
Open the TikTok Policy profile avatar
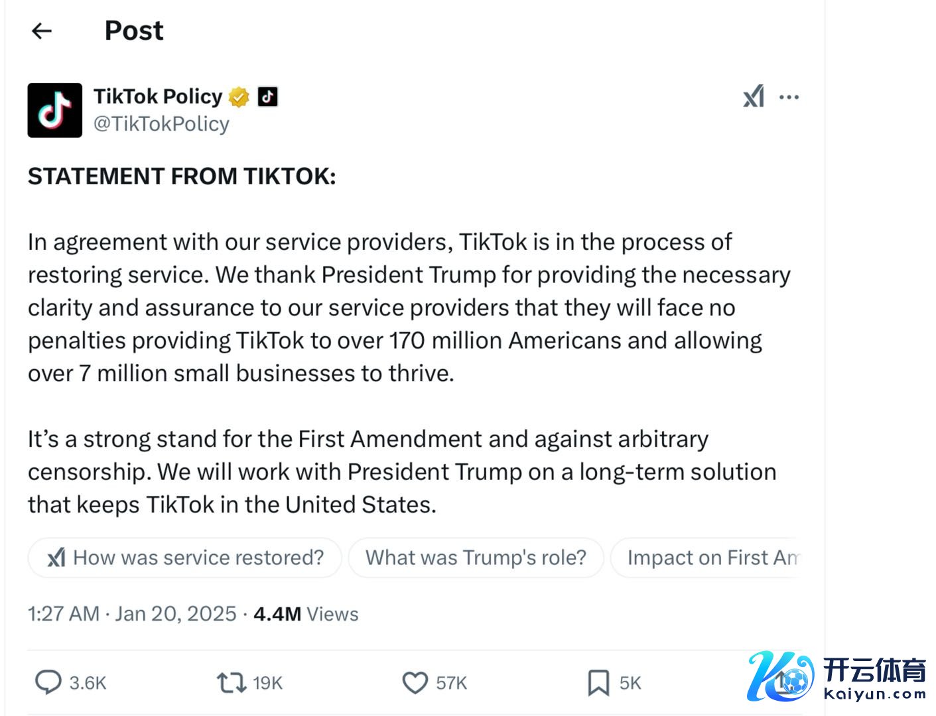pyautogui.click(x=54, y=110)
